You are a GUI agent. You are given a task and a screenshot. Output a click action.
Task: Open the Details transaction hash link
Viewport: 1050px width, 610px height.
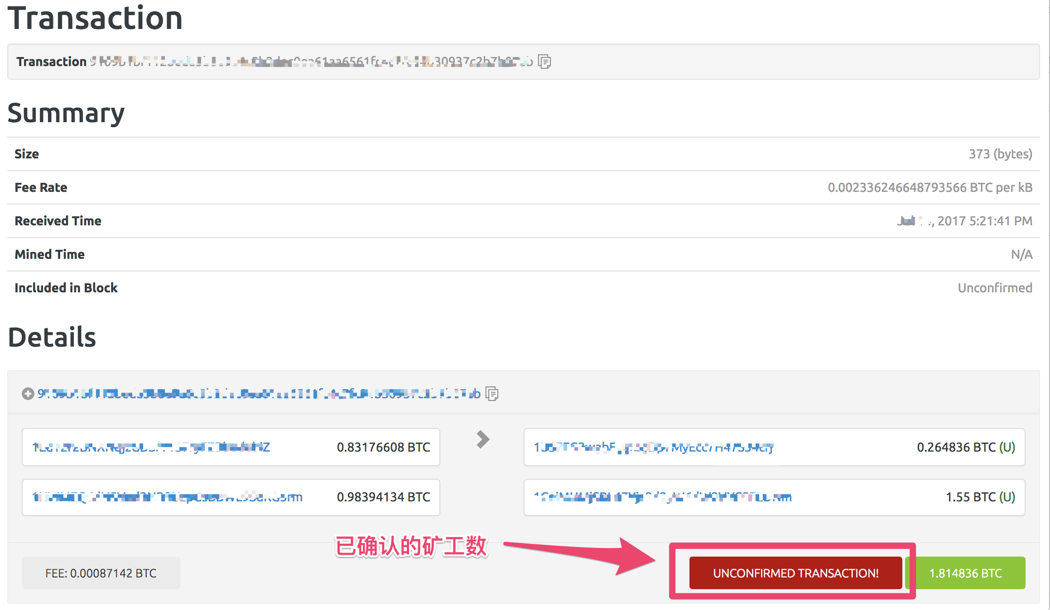(258, 394)
